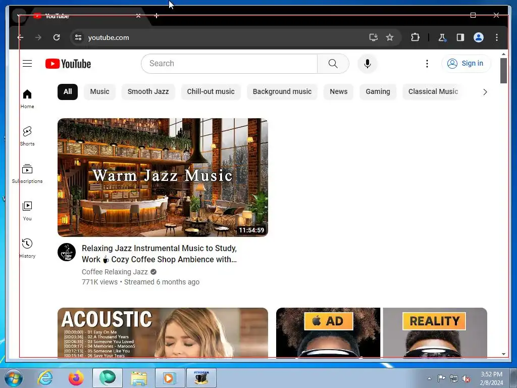Open the ACOUSTIC playlist video thumbnail
517x388 pixels.
(163, 332)
